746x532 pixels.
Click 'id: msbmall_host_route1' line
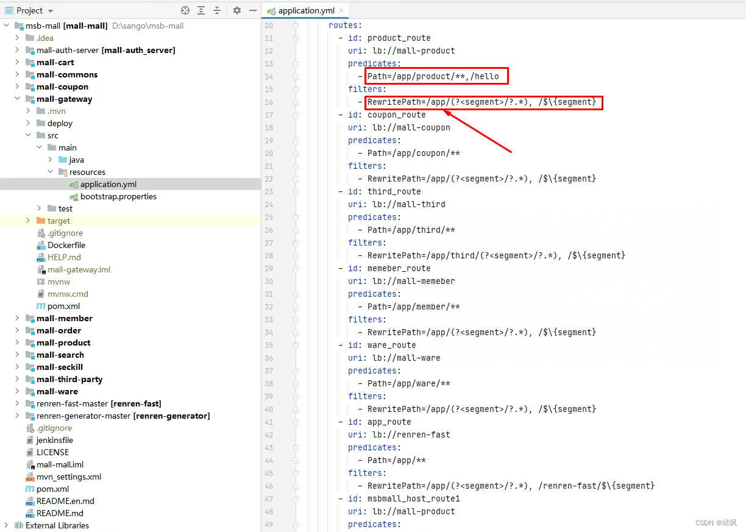[x=404, y=498]
